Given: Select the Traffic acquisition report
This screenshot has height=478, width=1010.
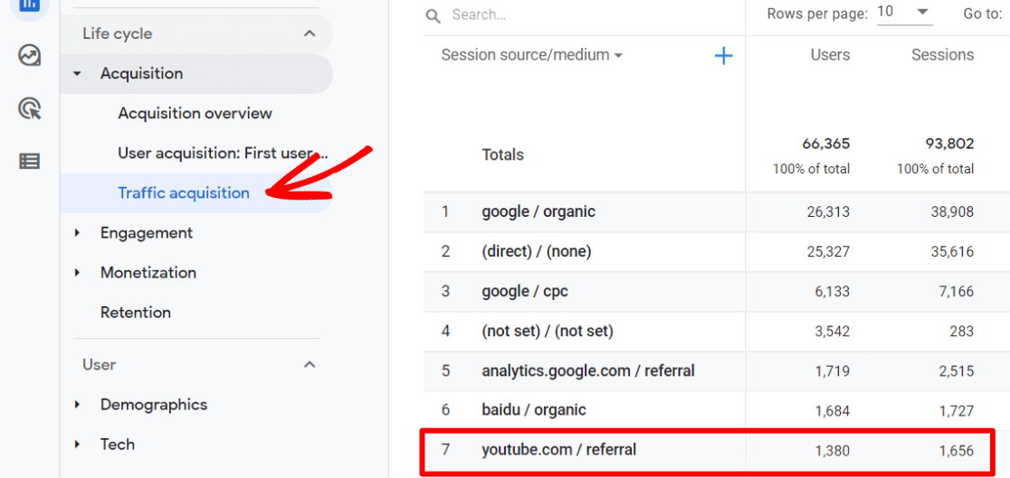Looking at the screenshot, I should [x=184, y=193].
